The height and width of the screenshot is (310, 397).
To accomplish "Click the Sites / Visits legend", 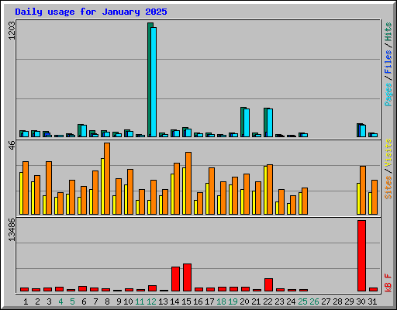I will click(x=388, y=169).
